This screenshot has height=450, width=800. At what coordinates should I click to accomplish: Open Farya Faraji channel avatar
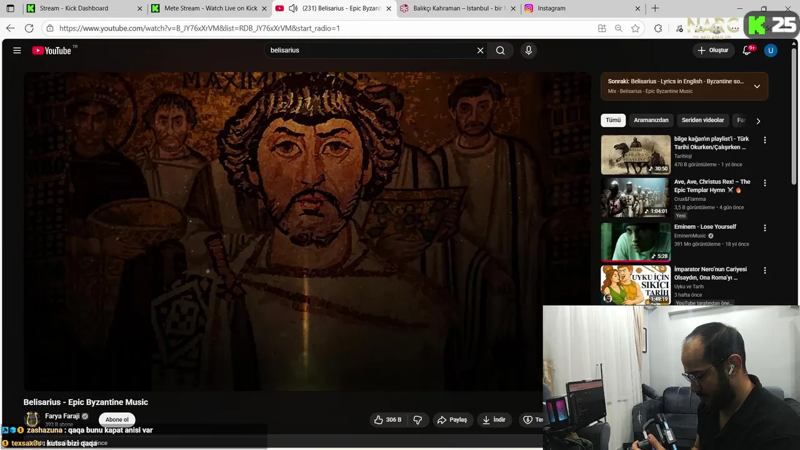coord(32,419)
